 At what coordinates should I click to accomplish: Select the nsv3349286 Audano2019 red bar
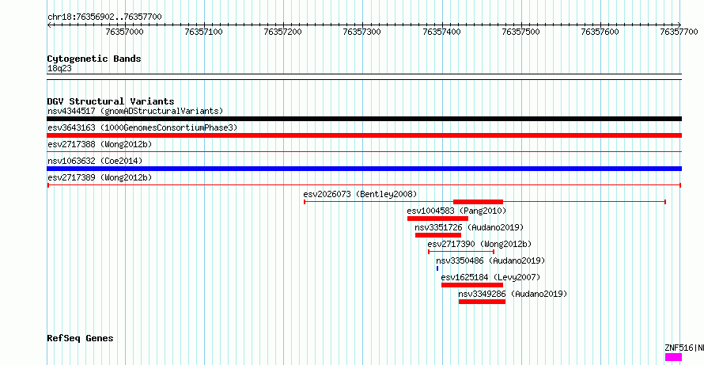(482, 302)
